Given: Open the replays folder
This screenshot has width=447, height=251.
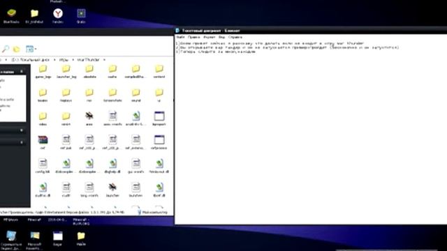Looking at the screenshot, I should click(66, 95).
